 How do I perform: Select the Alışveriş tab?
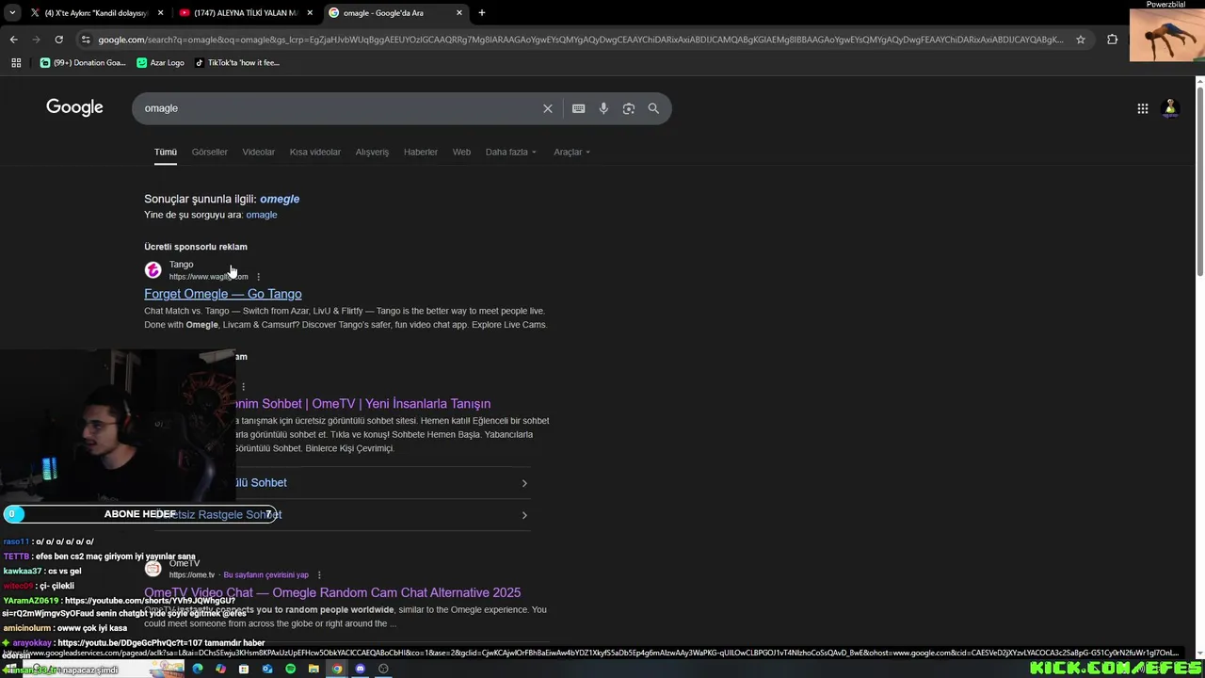pyautogui.click(x=372, y=152)
